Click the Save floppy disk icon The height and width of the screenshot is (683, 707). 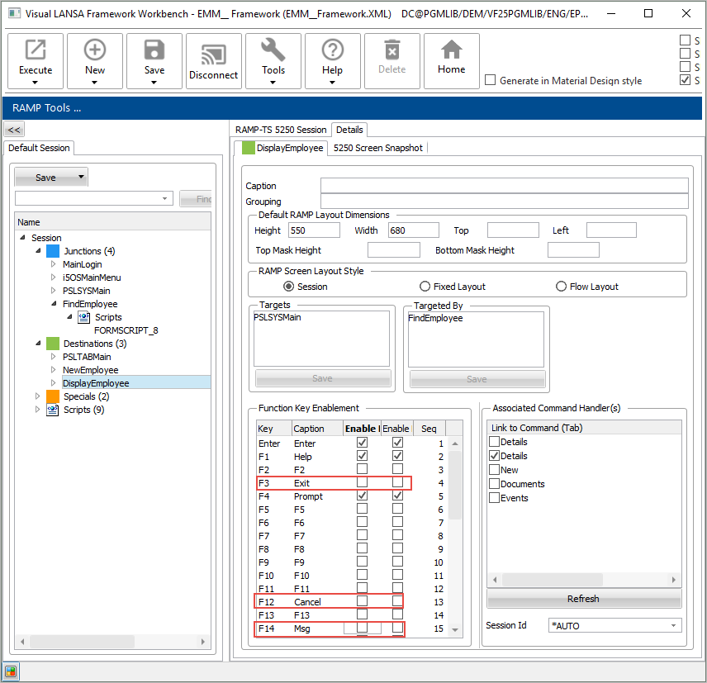(x=154, y=51)
